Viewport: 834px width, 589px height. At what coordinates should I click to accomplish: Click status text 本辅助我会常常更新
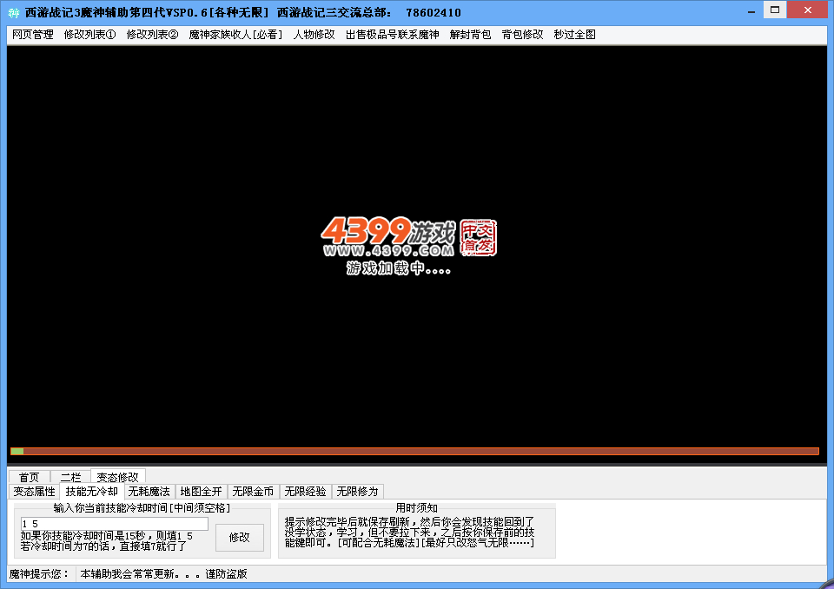164,573
